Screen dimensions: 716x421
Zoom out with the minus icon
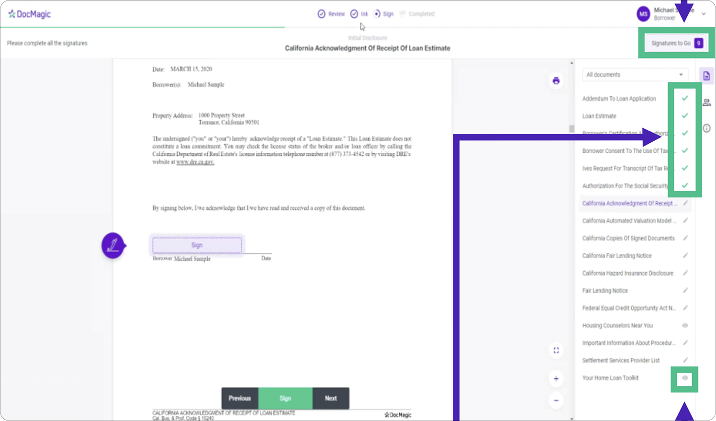click(556, 400)
